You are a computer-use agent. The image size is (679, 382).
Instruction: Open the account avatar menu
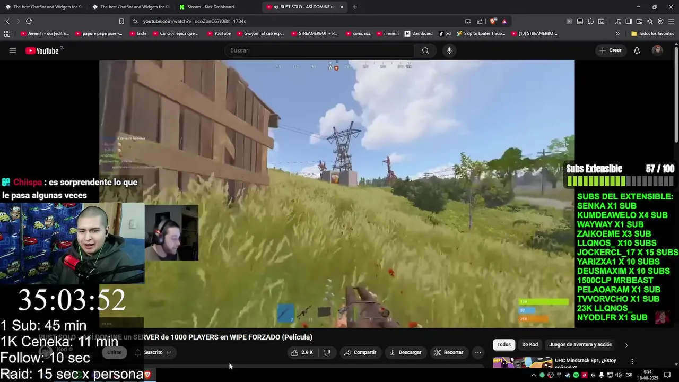[657, 50]
